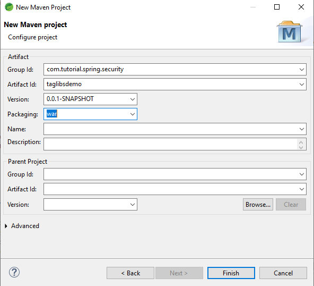This screenshot has height=286, width=314.
Task: Click the Spring leaf icon in title bar
Action: tap(9, 7)
